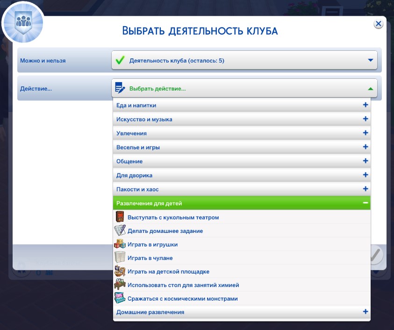The image size is (394, 330).
Task: Expand the Искусство и музыка category
Action: 365,119
